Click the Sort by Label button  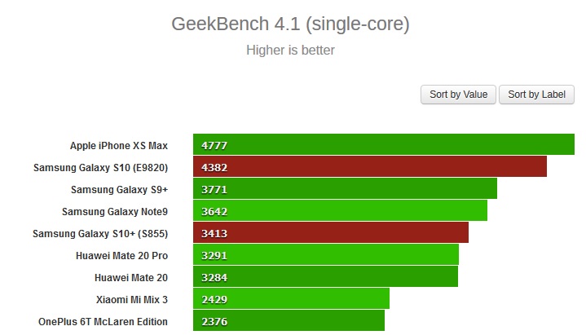point(536,95)
